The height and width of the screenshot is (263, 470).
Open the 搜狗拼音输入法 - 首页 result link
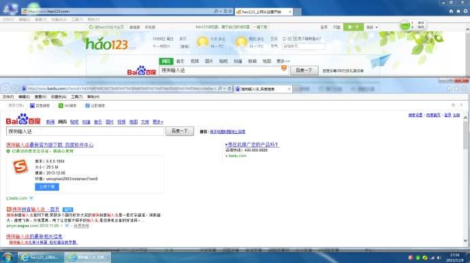click(x=35, y=209)
